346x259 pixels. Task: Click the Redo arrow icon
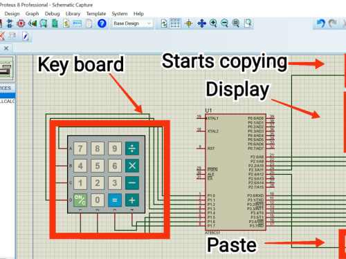coord(332,23)
